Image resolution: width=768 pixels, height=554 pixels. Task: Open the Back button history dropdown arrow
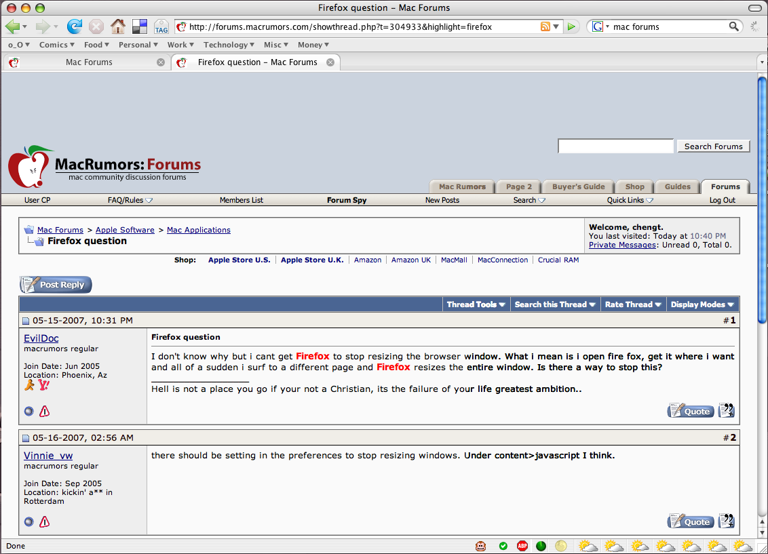coord(24,27)
